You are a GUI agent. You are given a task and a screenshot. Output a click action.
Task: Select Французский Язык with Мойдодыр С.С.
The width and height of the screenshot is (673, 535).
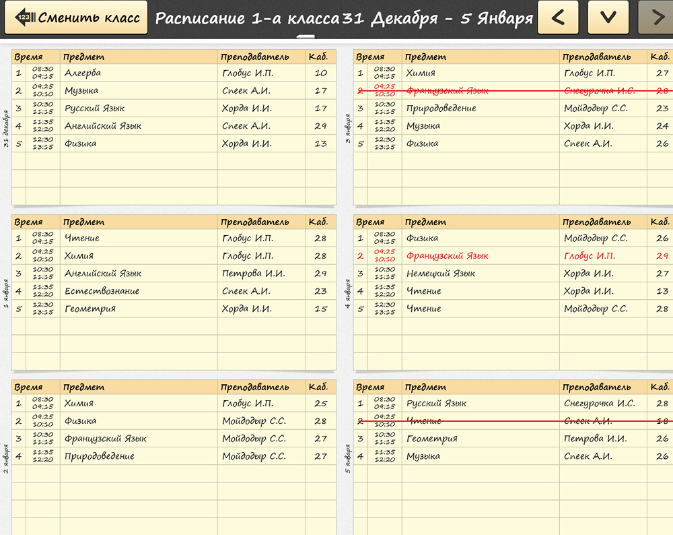pos(174,439)
